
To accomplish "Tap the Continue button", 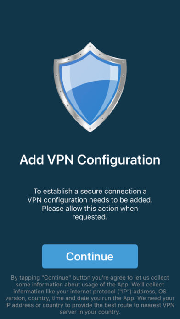I will coord(90,256).
